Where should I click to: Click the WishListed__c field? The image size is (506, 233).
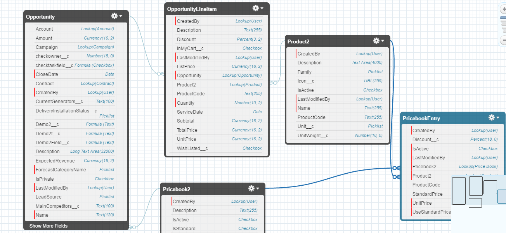coord(219,148)
